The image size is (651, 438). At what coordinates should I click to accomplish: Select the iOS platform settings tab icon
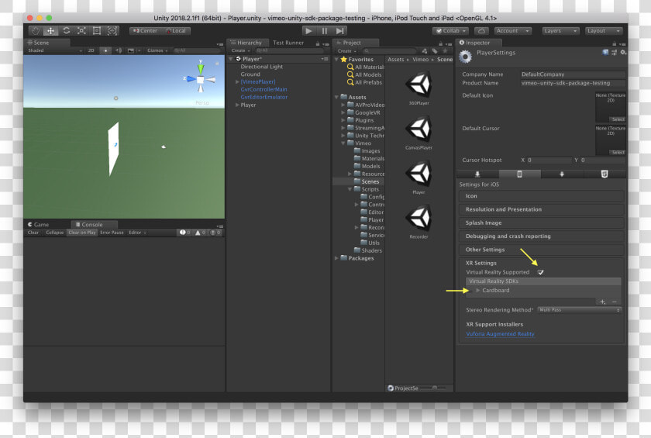pyautogui.click(x=519, y=174)
